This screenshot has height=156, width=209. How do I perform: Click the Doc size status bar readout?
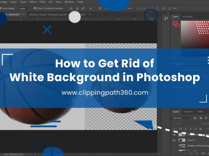pyautogui.click(x=13, y=154)
